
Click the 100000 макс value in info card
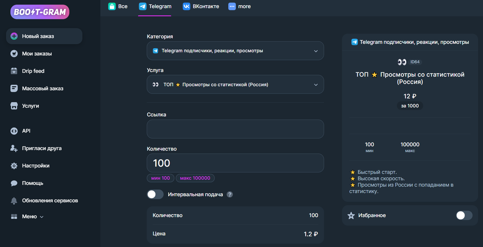(x=410, y=144)
